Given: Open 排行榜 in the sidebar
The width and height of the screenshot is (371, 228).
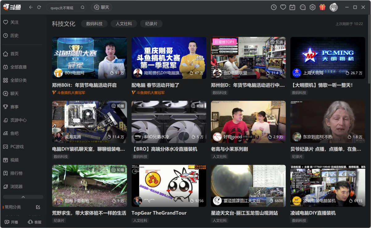Looking at the screenshot, I should tap(16, 173).
